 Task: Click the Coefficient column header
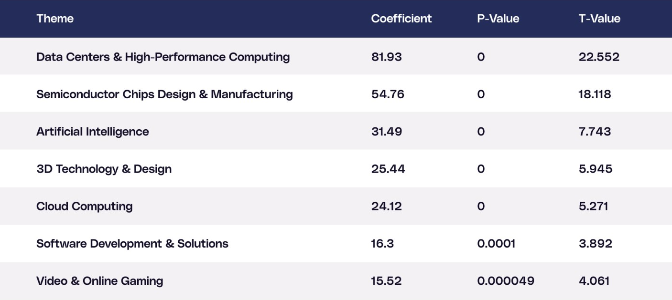click(x=401, y=19)
